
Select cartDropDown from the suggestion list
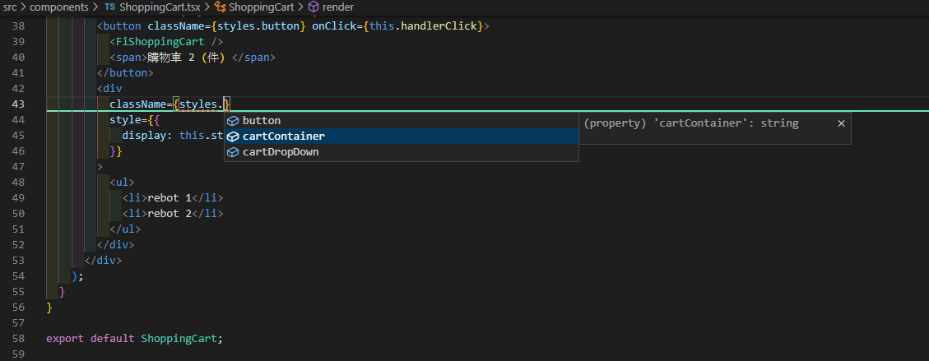pos(281,152)
